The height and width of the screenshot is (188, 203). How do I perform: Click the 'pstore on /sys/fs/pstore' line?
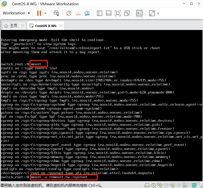(x=71, y=112)
